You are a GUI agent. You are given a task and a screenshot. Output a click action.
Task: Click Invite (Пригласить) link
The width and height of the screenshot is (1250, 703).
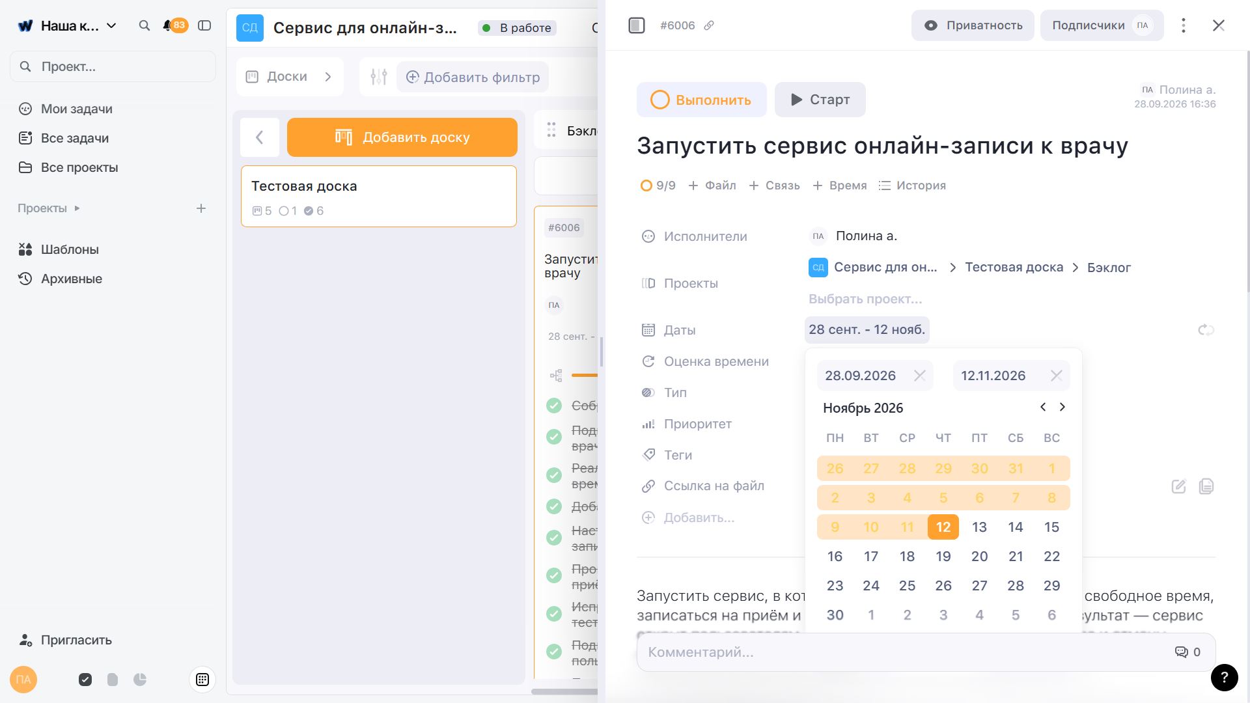pyautogui.click(x=76, y=640)
